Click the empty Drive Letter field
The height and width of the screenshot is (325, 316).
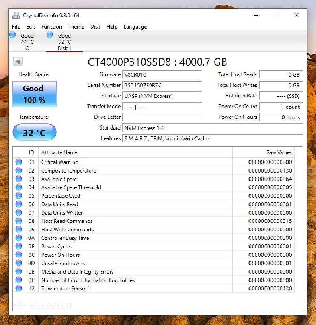click(162, 117)
